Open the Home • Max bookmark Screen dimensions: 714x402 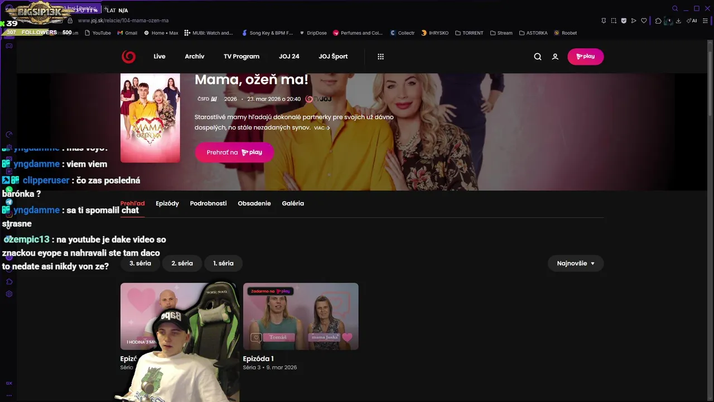[x=161, y=33]
